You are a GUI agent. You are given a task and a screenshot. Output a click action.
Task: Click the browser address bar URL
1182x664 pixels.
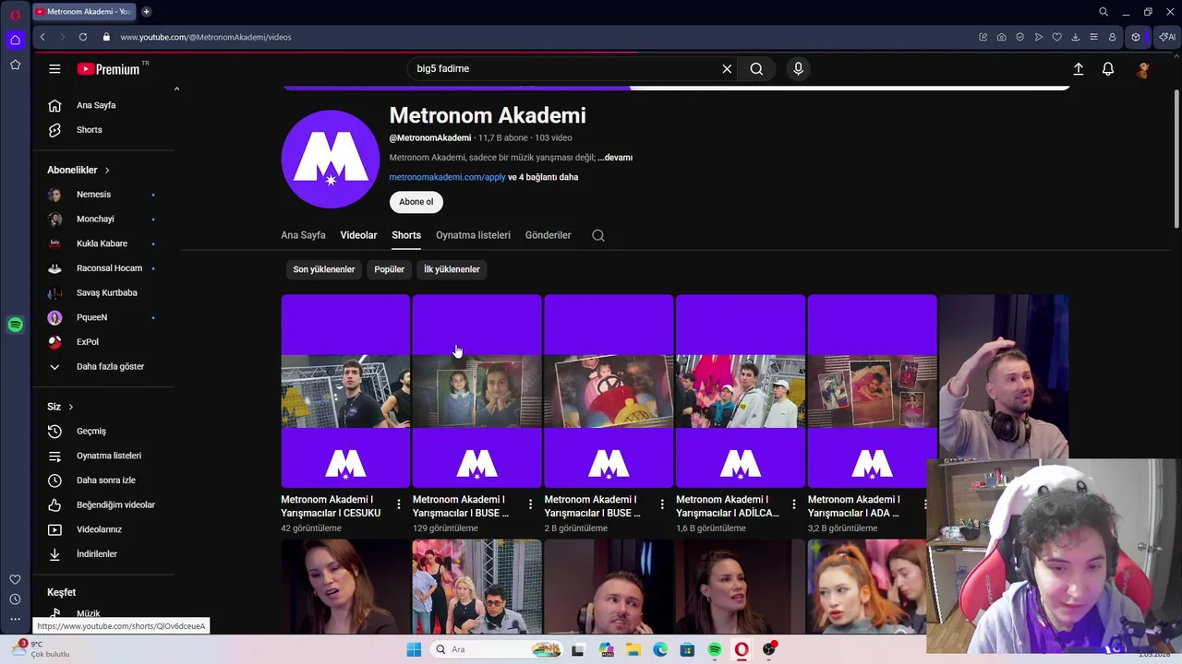point(206,37)
